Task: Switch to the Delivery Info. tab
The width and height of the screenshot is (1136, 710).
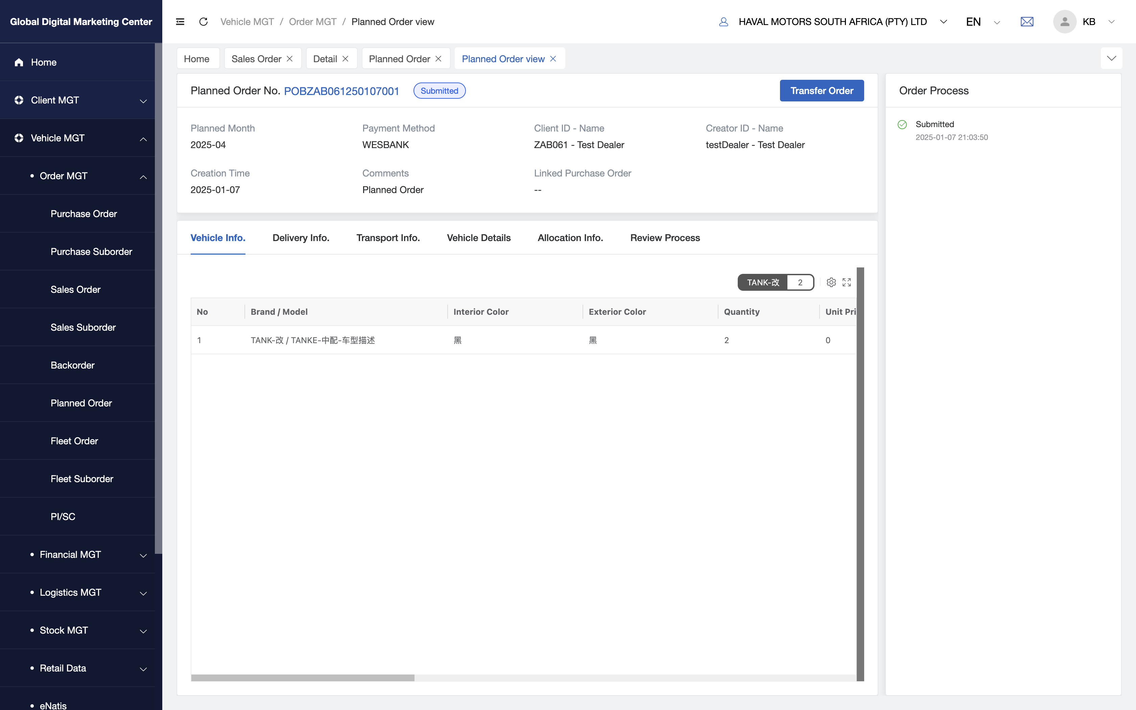Action: (x=301, y=238)
